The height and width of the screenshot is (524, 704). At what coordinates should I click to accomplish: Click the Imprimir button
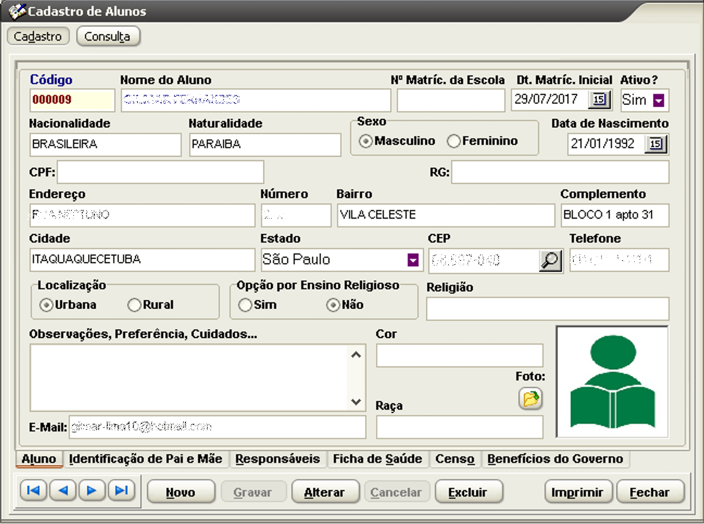point(578,492)
